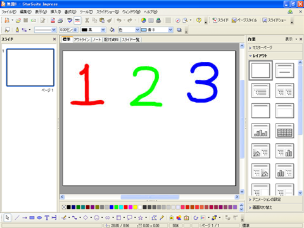Viewport: 304px width, 228px height.
Task: Open the Help question mark icon
Action: [x=198, y=20]
